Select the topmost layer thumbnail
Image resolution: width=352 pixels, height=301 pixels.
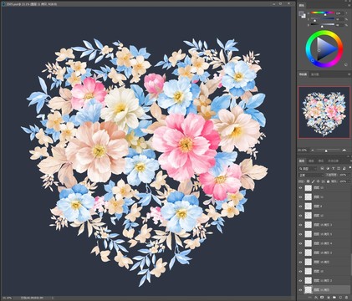(308, 188)
